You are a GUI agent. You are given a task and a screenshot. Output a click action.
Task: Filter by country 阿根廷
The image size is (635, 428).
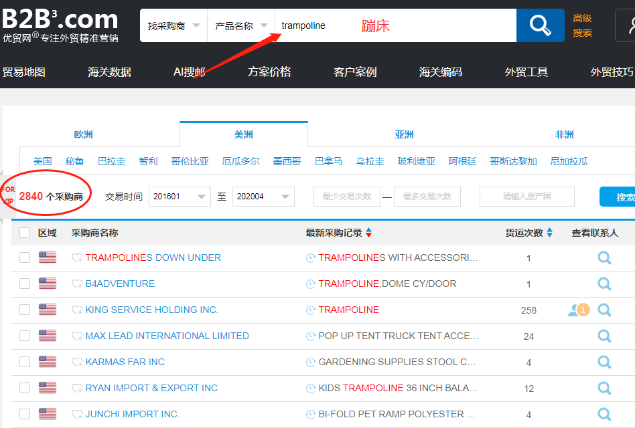pyautogui.click(x=462, y=161)
